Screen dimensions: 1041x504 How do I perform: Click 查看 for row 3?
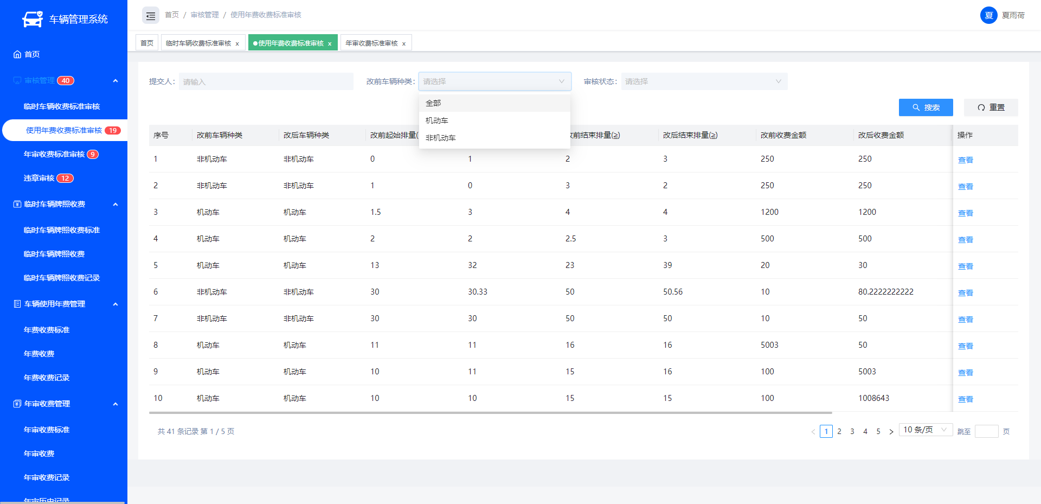click(x=965, y=213)
